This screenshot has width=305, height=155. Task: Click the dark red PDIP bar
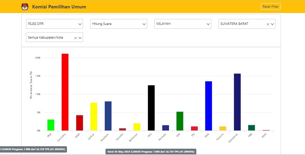coord(79,123)
